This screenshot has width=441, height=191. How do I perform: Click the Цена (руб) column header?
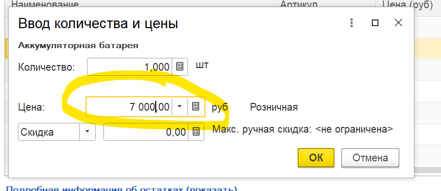[x=408, y=4]
